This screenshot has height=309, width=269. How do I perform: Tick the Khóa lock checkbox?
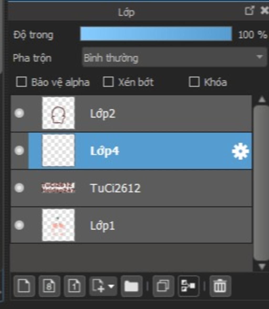(194, 82)
